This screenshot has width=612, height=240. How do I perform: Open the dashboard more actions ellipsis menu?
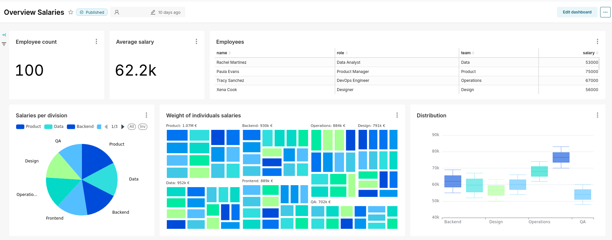click(x=605, y=12)
